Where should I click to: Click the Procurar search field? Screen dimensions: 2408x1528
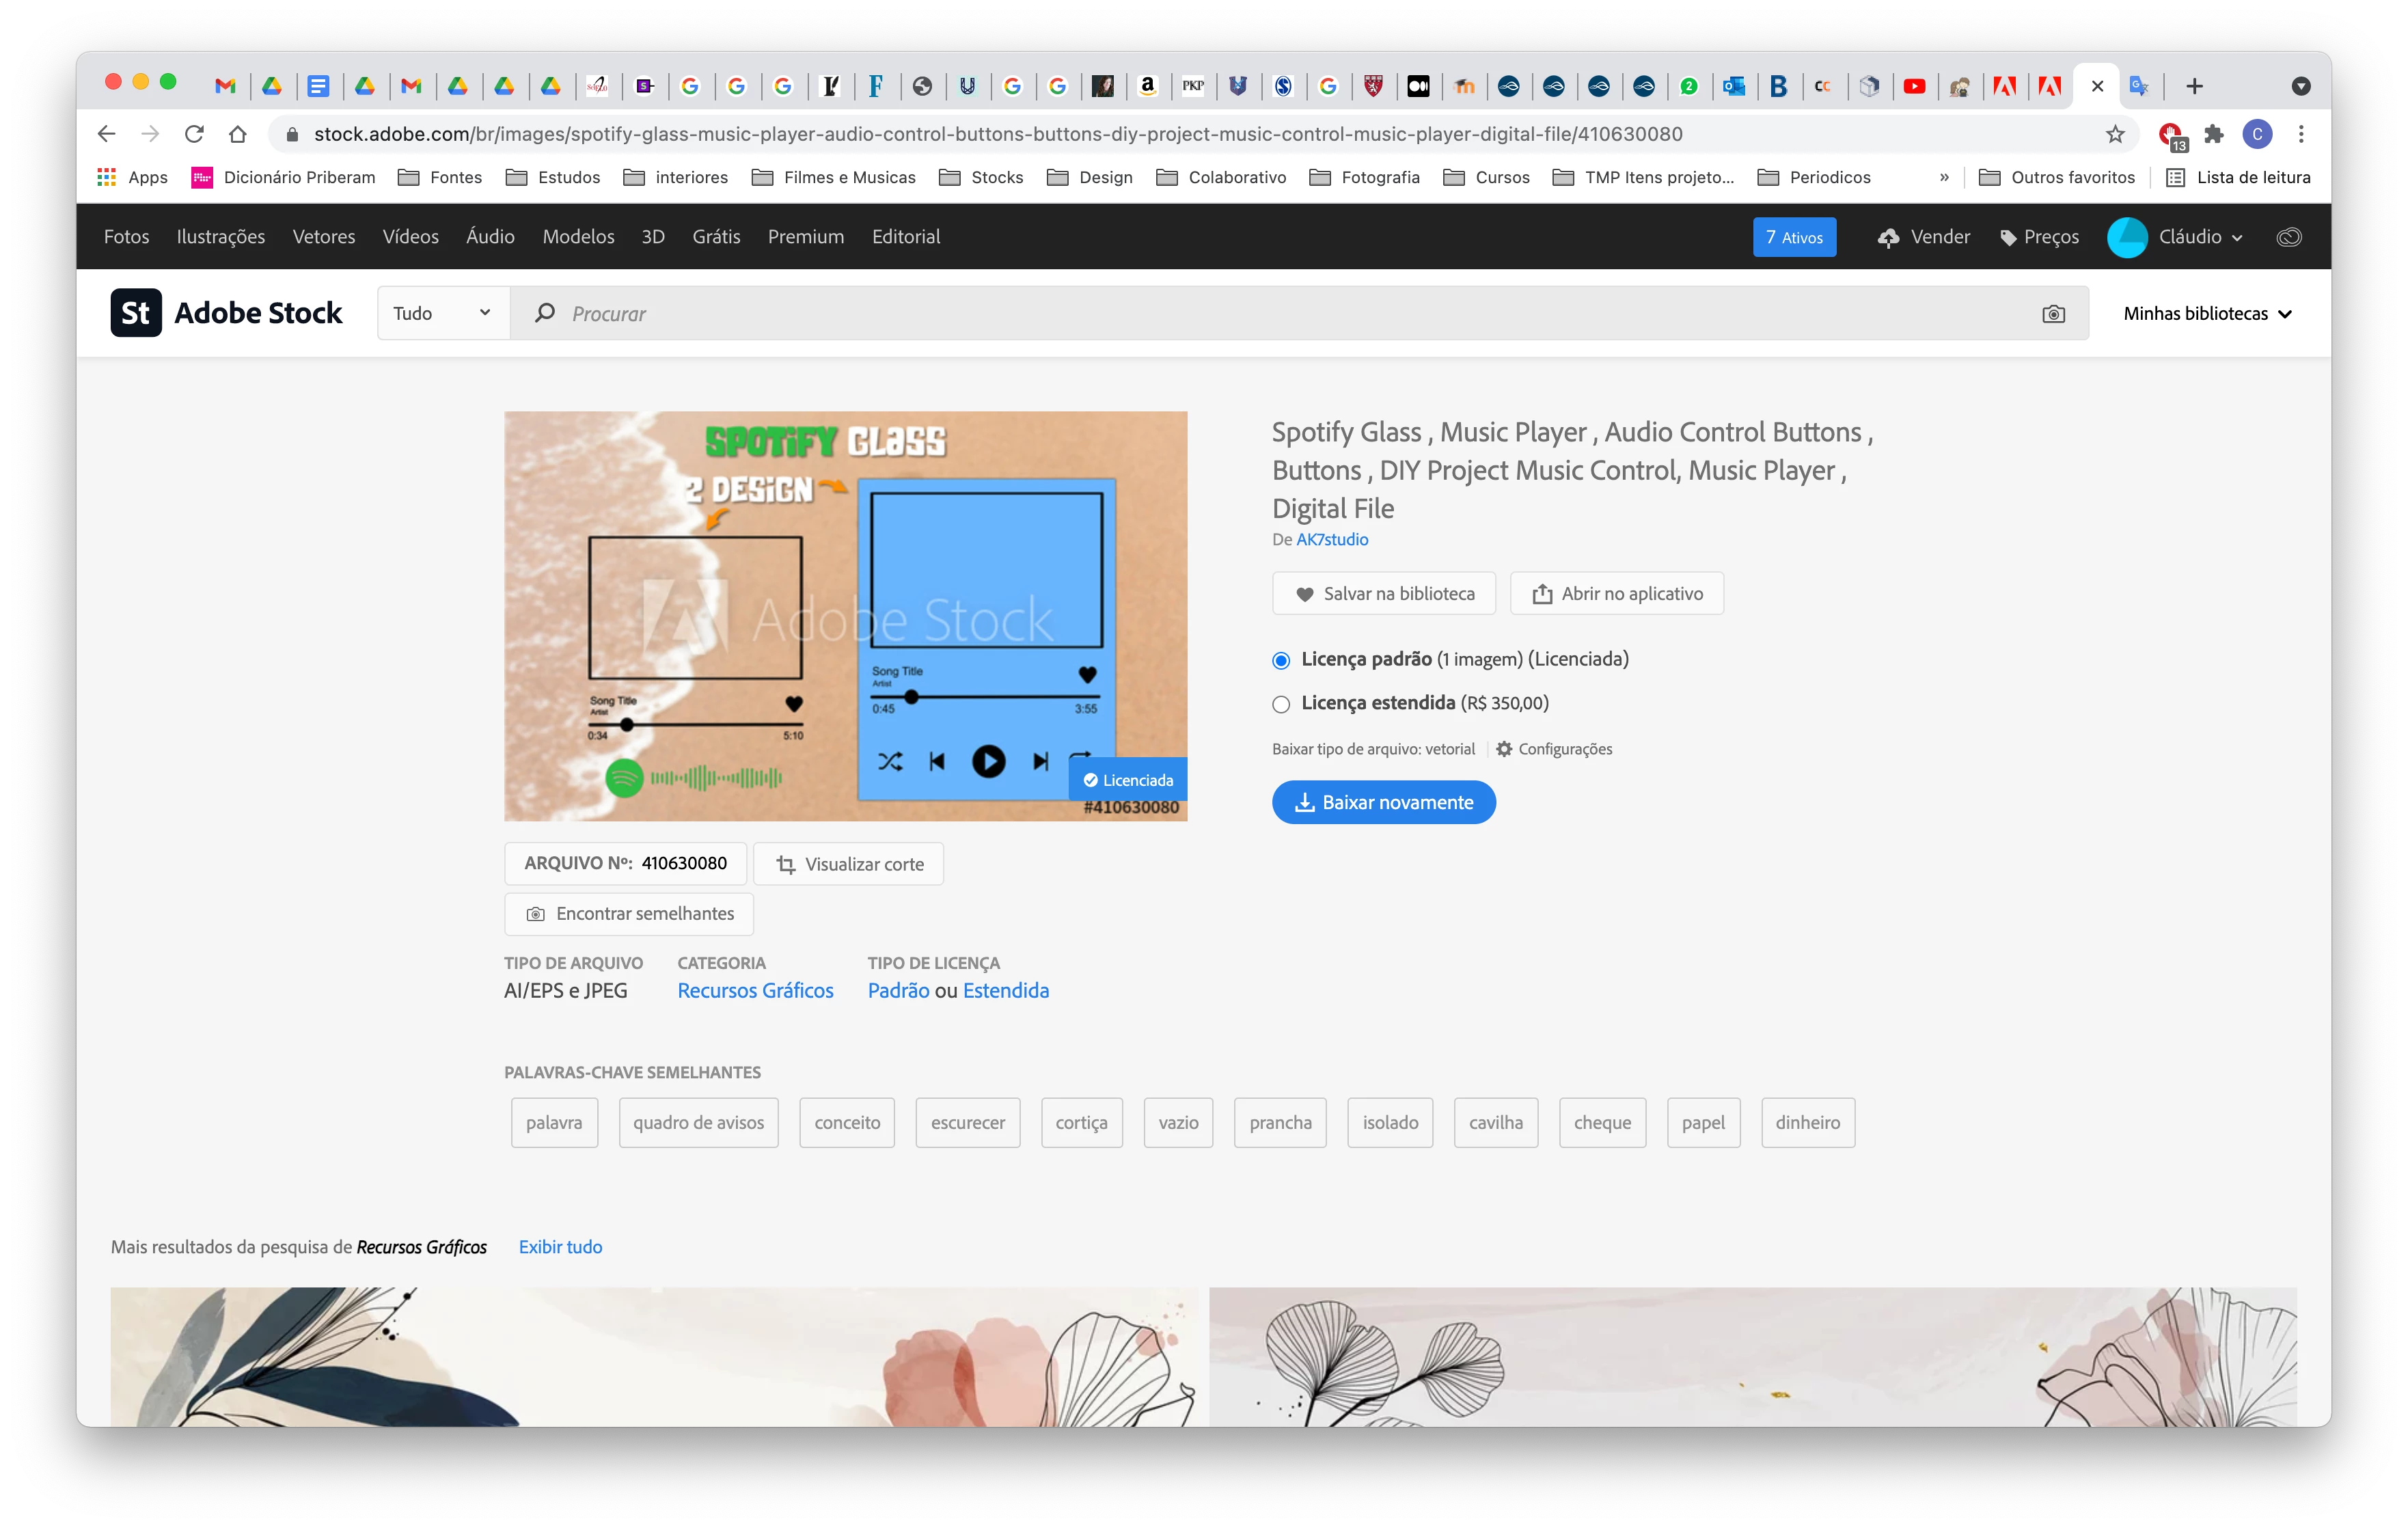1200,314
